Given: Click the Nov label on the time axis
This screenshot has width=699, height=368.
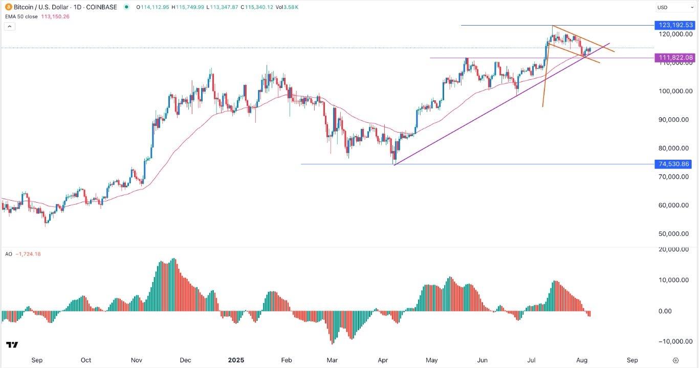Looking at the screenshot, I should coord(136,360).
